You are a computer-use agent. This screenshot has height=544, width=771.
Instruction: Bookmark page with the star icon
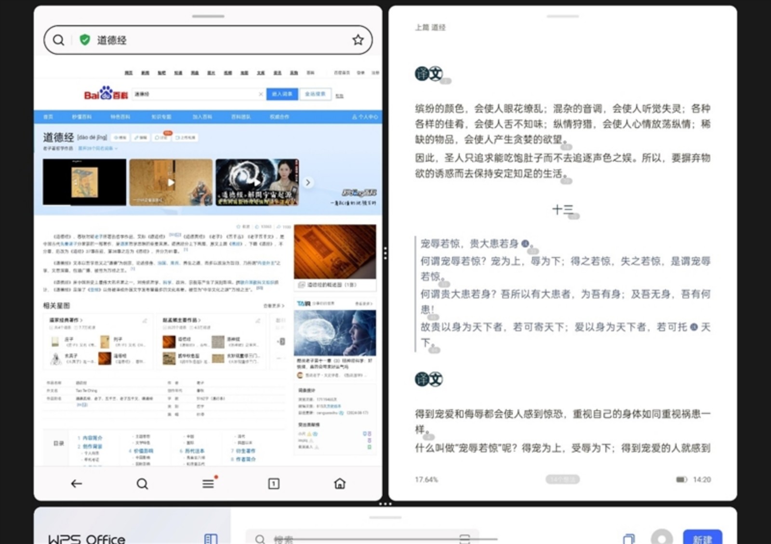[358, 40]
